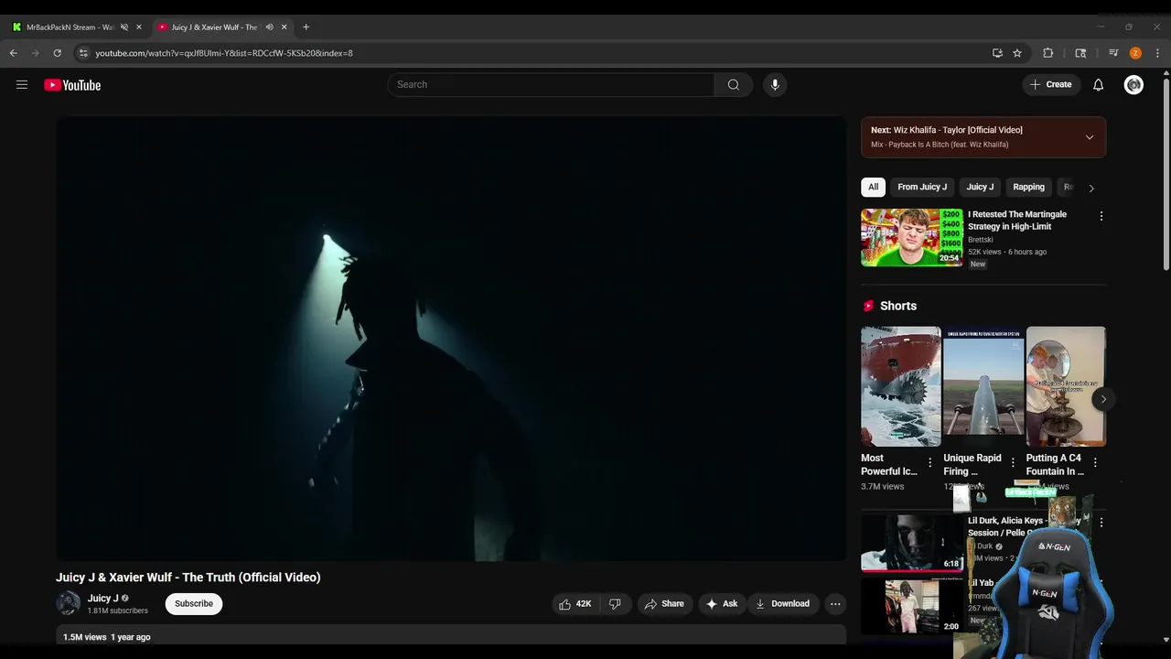This screenshot has width=1171, height=659.
Task: Close the Juicy J & Xavier Wulf tab
Action: tap(284, 27)
